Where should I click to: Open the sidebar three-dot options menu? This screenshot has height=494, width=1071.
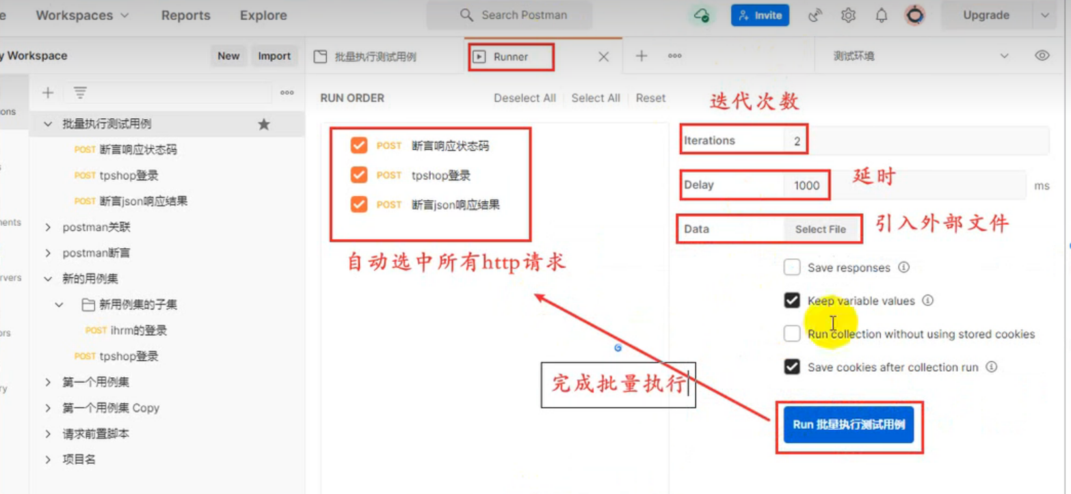287,93
